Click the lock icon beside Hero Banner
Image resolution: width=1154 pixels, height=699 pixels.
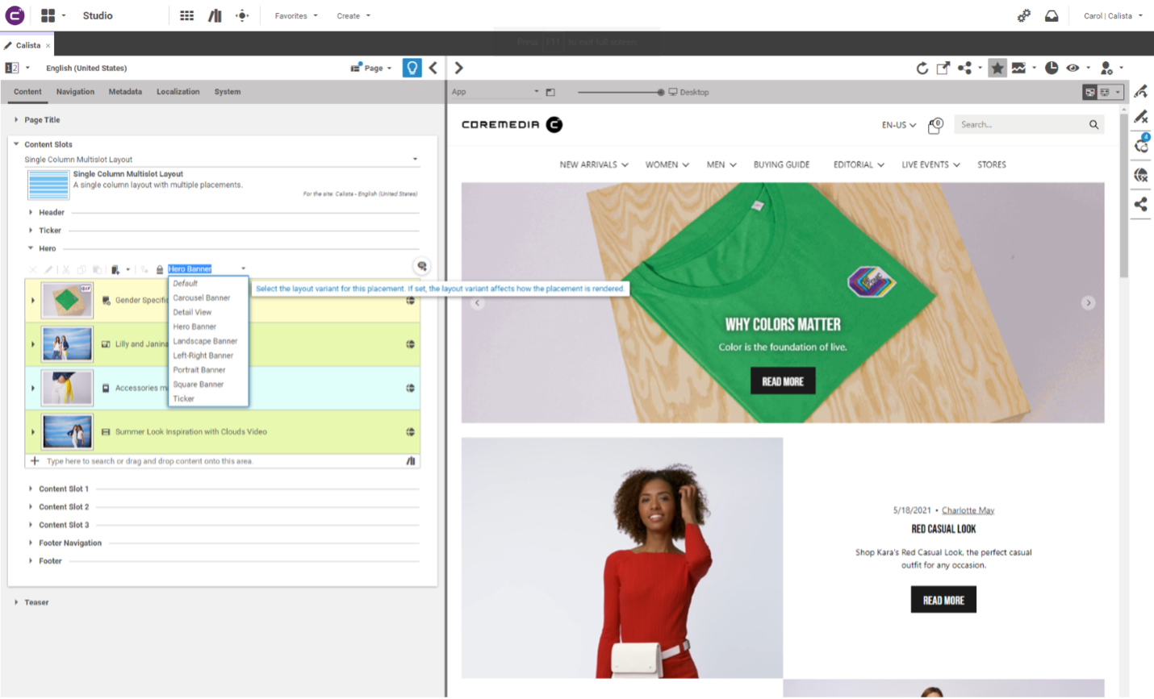tap(160, 269)
